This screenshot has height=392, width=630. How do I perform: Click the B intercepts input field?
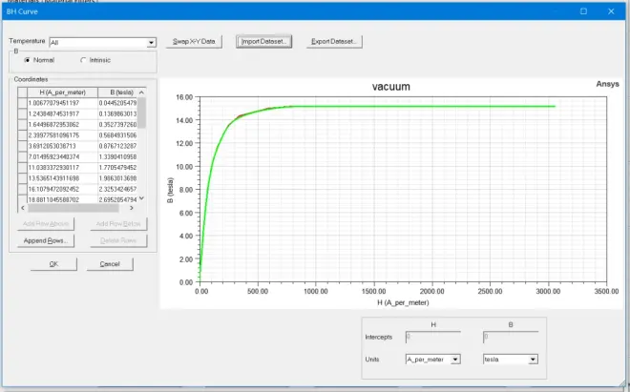511,337
